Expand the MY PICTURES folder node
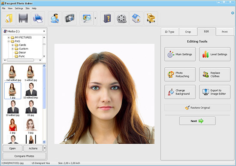This screenshot has width=236, height=166. click(9, 37)
